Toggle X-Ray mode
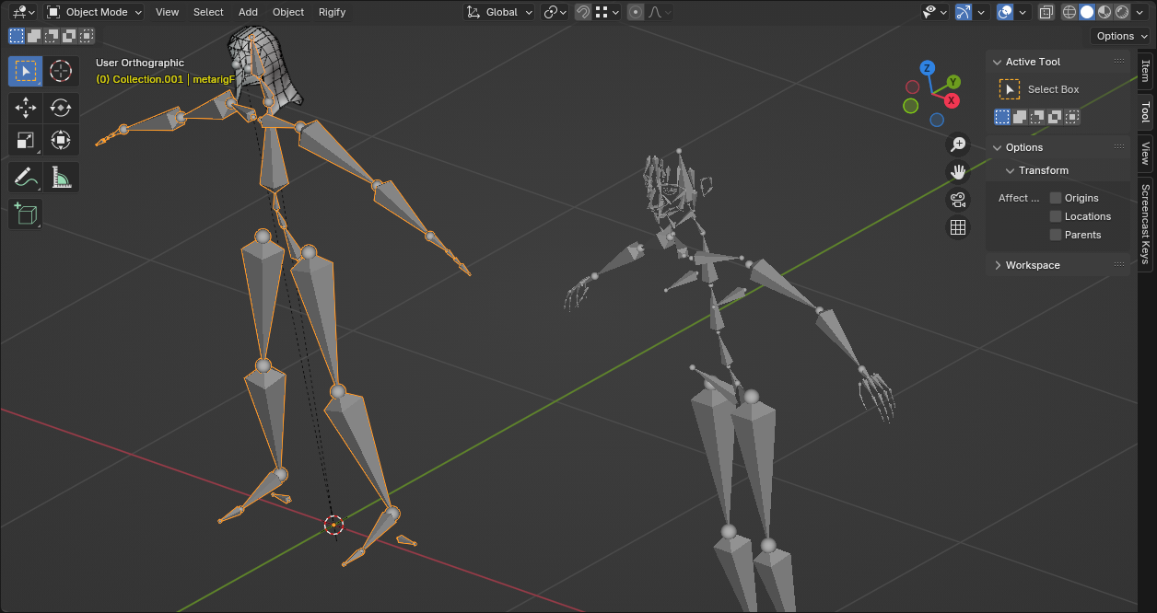1157x613 pixels. (x=1046, y=12)
